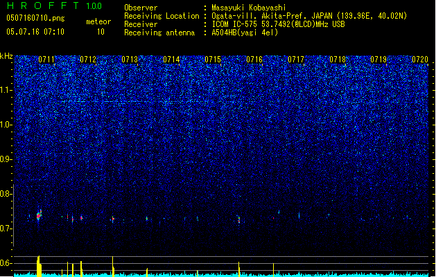
Task: Click the 0.9 kHz axis label
Action: click(x=6, y=159)
